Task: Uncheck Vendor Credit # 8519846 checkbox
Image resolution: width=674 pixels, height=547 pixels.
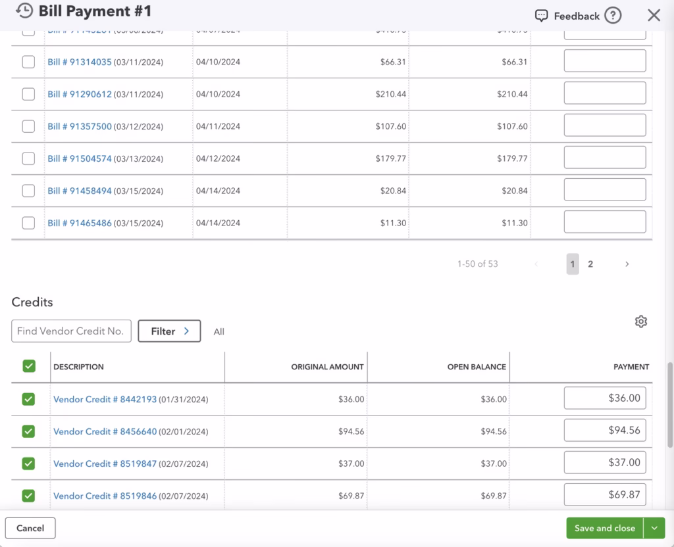Action: 28,496
